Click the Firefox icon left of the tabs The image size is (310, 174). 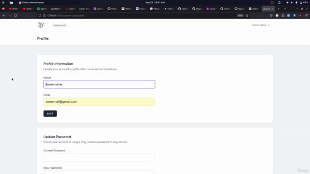[x=3, y=9]
